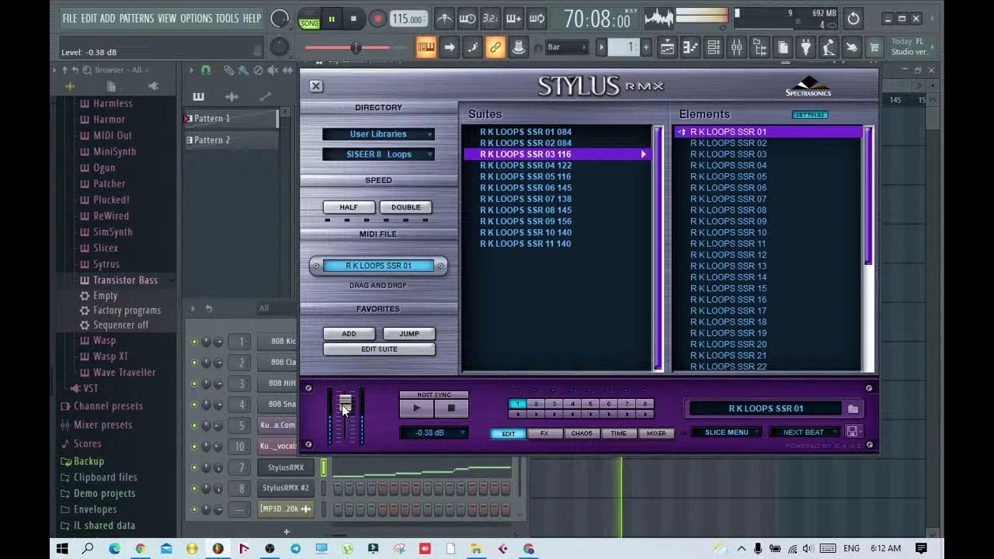The image size is (994, 559).
Task: Open the channel rack view icon
Action: [x=714, y=47]
